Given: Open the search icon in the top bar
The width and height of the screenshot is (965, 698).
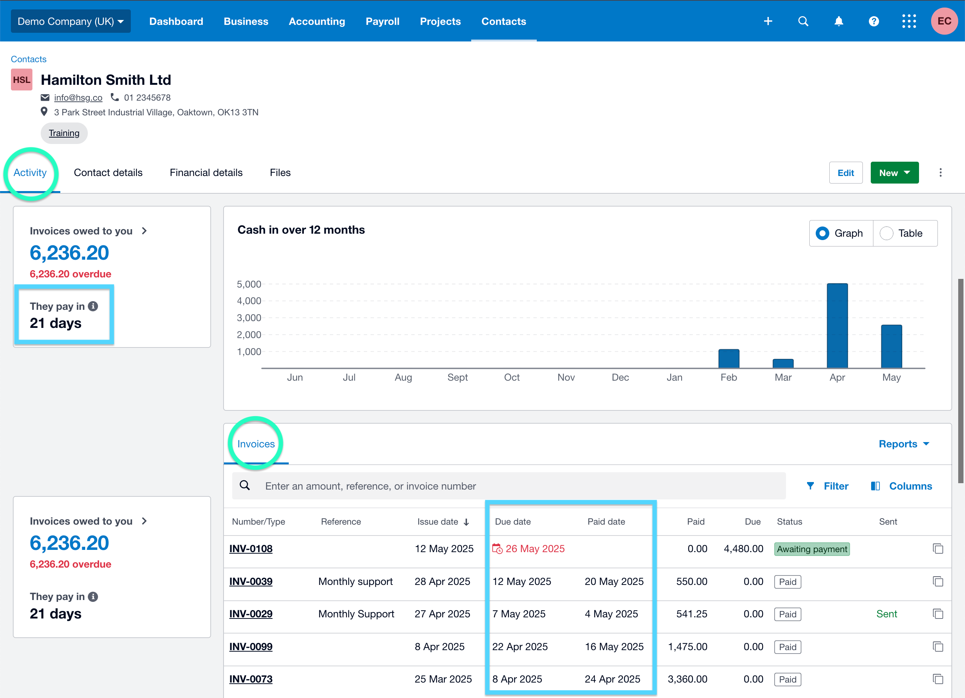Looking at the screenshot, I should click(803, 21).
